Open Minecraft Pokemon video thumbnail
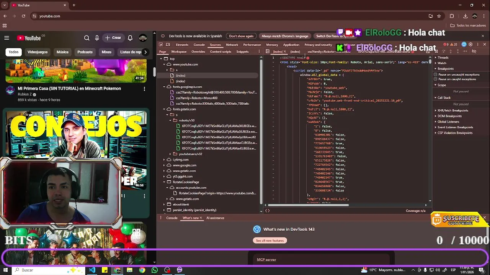The width and height of the screenshot is (490, 275). (76, 71)
